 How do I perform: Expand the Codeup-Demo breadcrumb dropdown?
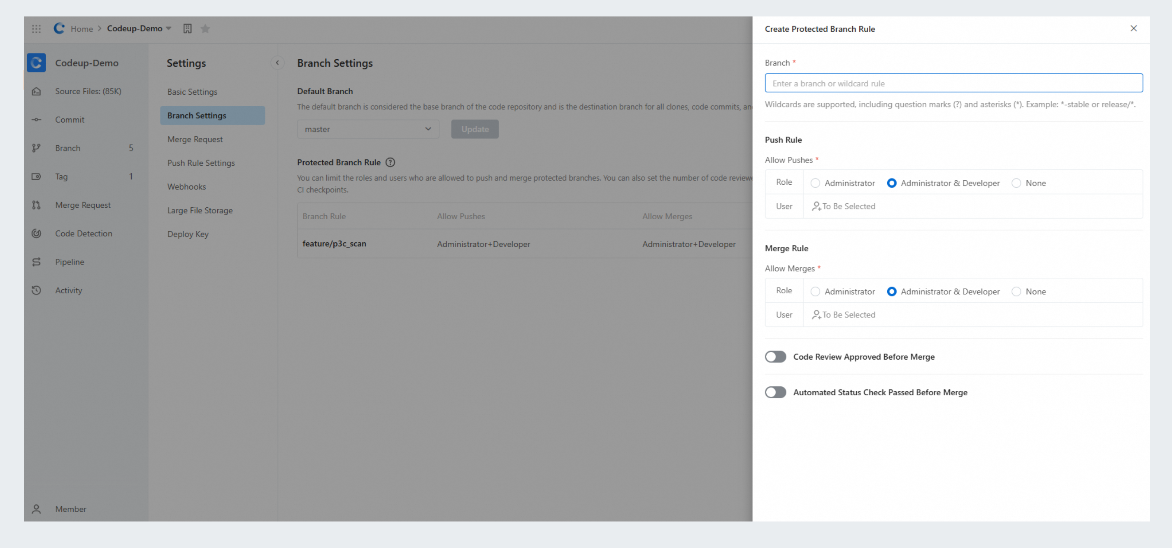(x=168, y=29)
